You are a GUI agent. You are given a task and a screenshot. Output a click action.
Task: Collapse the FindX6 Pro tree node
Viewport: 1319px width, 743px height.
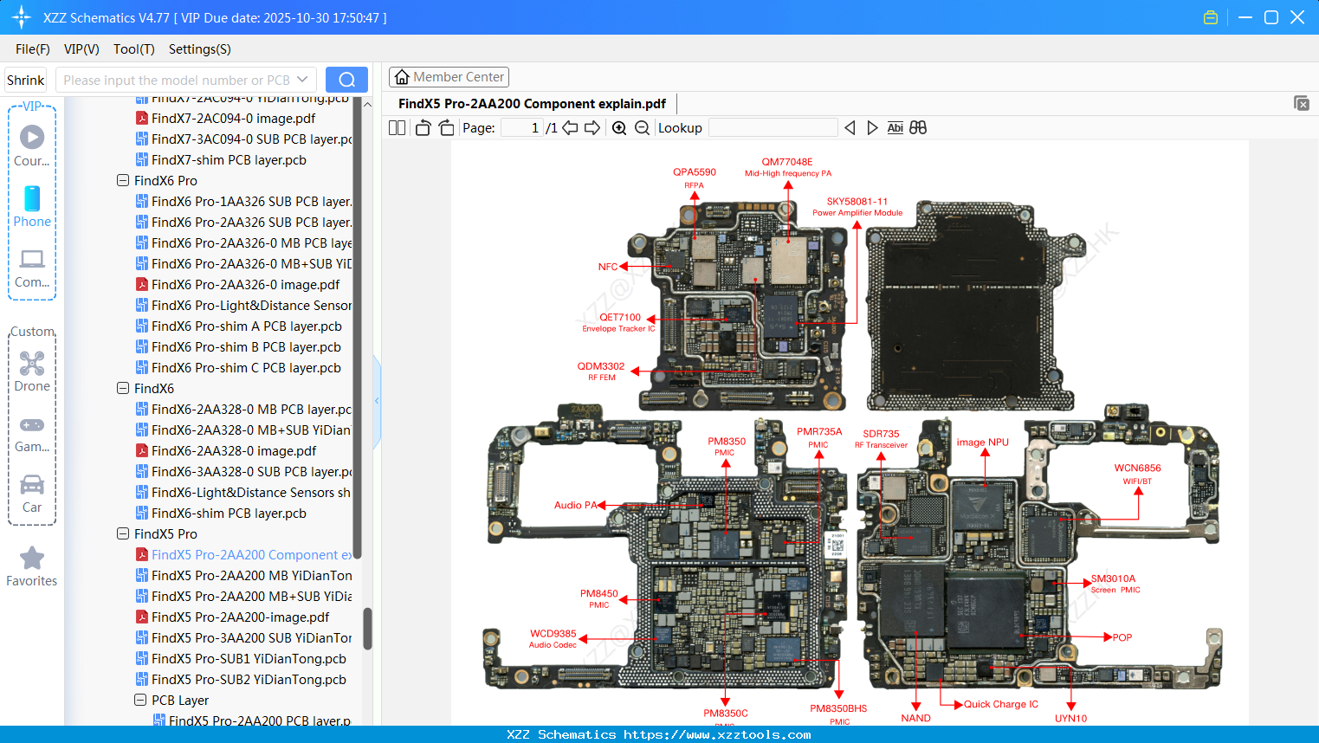(123, 181)
